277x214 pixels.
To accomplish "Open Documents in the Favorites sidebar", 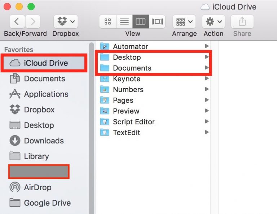I will point(44,79).
